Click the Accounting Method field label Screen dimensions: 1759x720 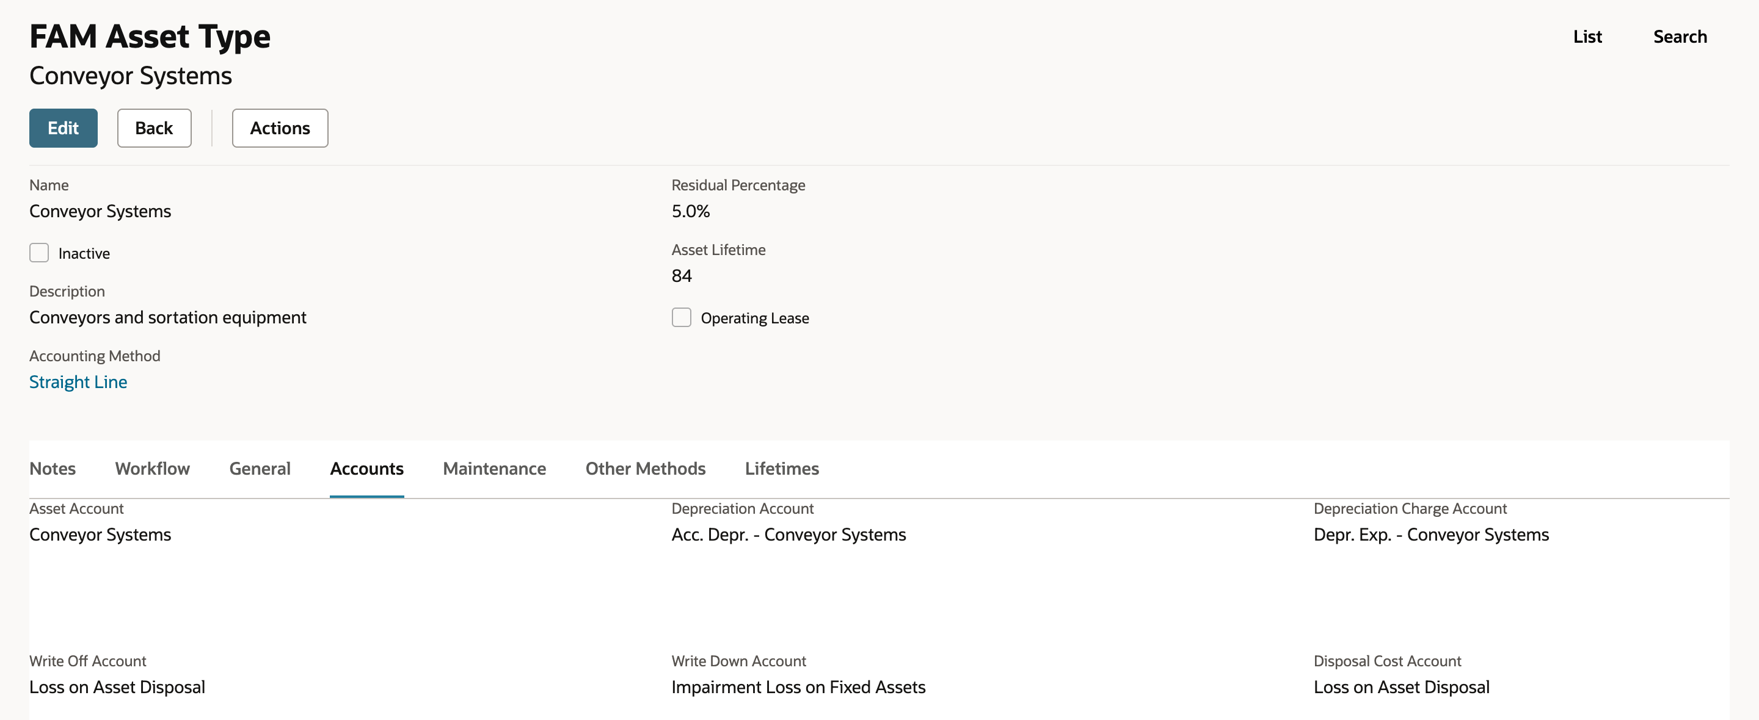pyautogui.click(x=94, y=356)
